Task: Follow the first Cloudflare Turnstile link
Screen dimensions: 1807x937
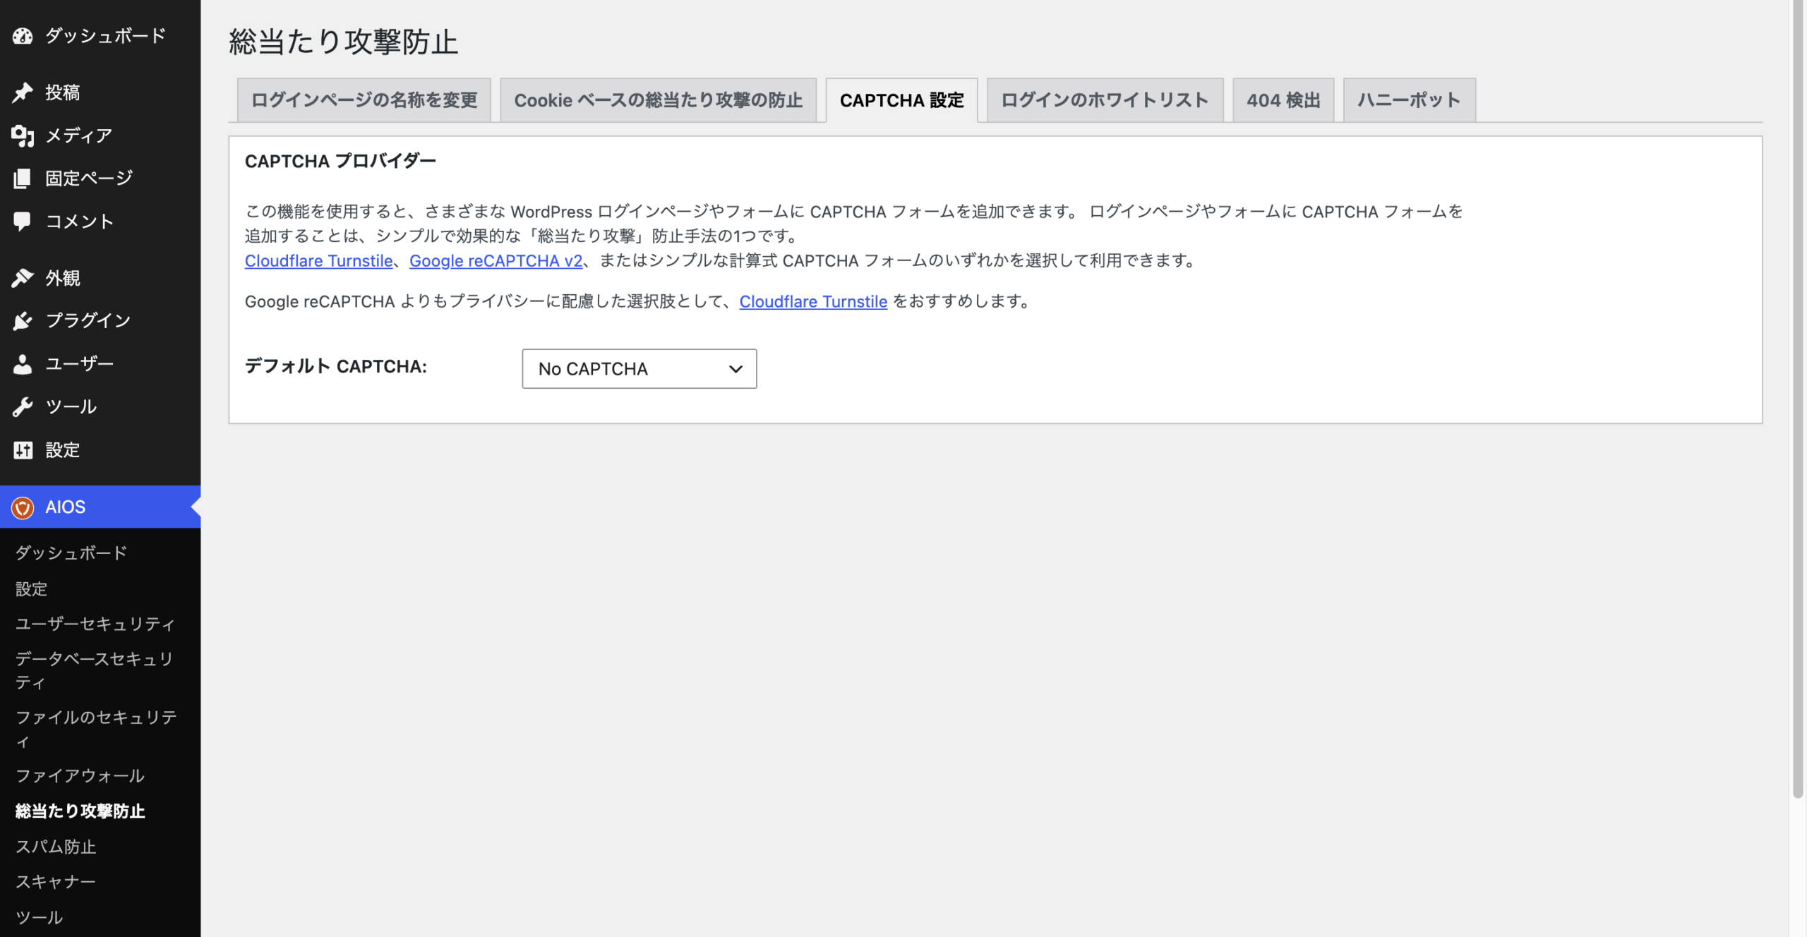Action: (x=318, y=261)
